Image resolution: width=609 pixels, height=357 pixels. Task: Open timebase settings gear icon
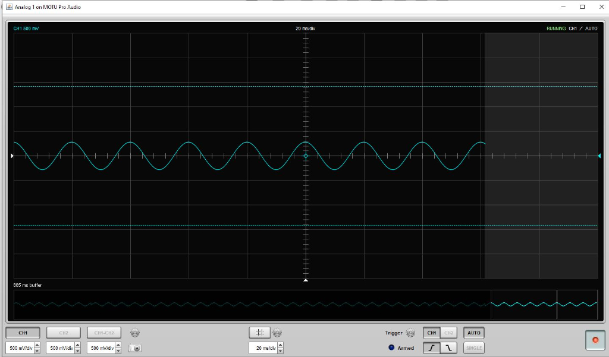click(277, 333)
